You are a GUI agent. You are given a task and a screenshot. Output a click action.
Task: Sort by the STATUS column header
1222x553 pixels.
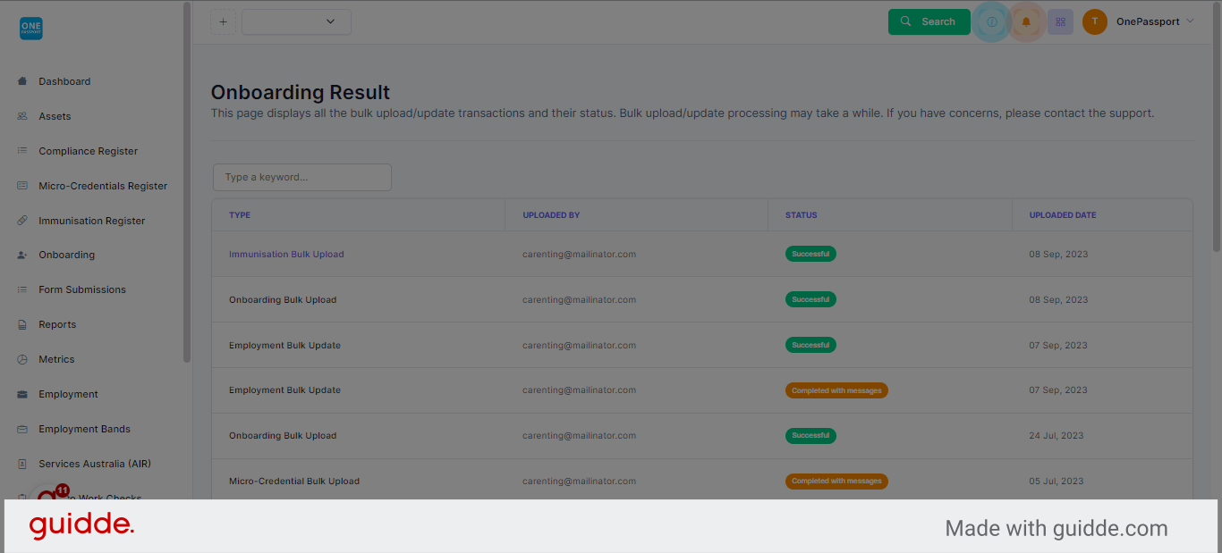coord(802,215)
